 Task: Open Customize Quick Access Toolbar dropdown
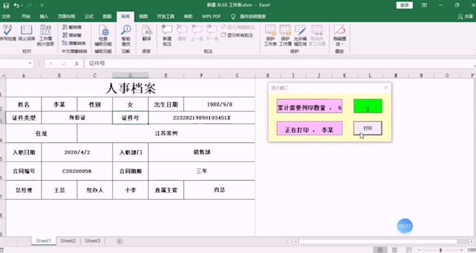click(x=41, y=6)
